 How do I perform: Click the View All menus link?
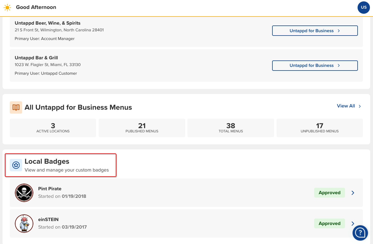pos(346,106)
